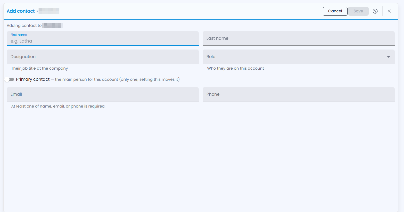Click the disabled Save button
Image resolution: width=404 pixels, height=212 pixels.
click(x=358, y=11)
